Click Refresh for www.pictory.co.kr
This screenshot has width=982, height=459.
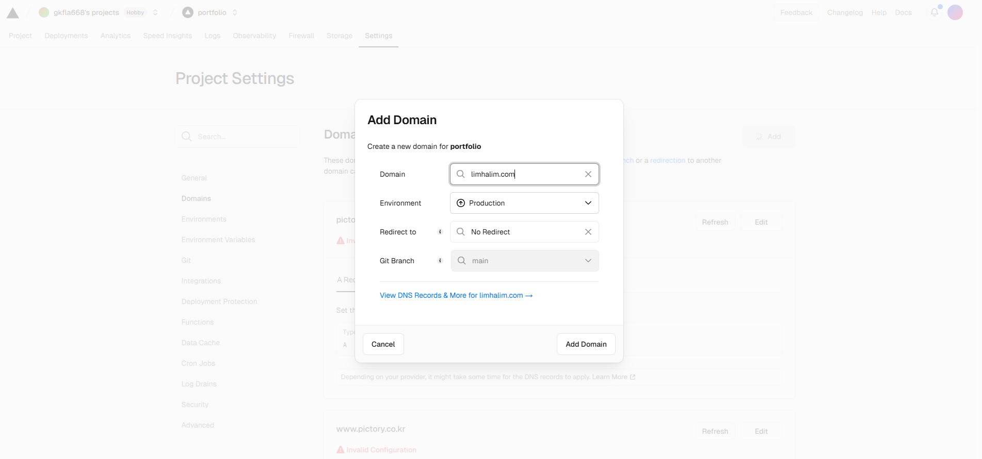click(715, 431)
